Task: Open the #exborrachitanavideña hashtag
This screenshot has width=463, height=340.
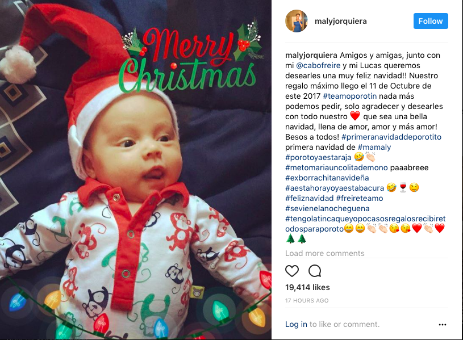Action: coord(327,178)
